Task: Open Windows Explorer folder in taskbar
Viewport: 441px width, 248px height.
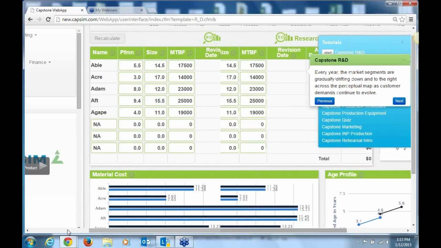Action: [x=107, y=242]
